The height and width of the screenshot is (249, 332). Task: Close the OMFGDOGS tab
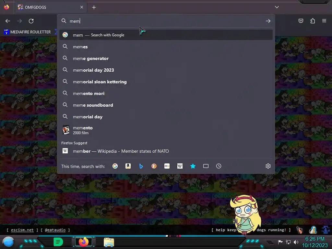tap(82, 7)
